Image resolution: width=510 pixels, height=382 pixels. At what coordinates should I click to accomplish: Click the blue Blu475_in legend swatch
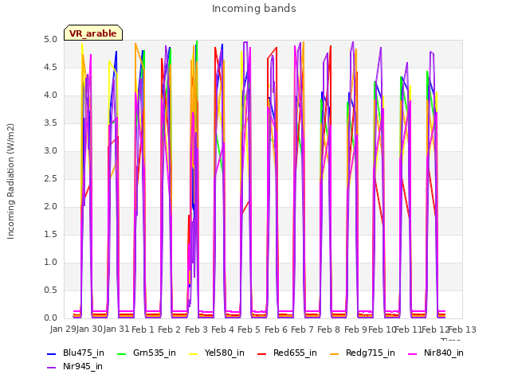(51, 353)
